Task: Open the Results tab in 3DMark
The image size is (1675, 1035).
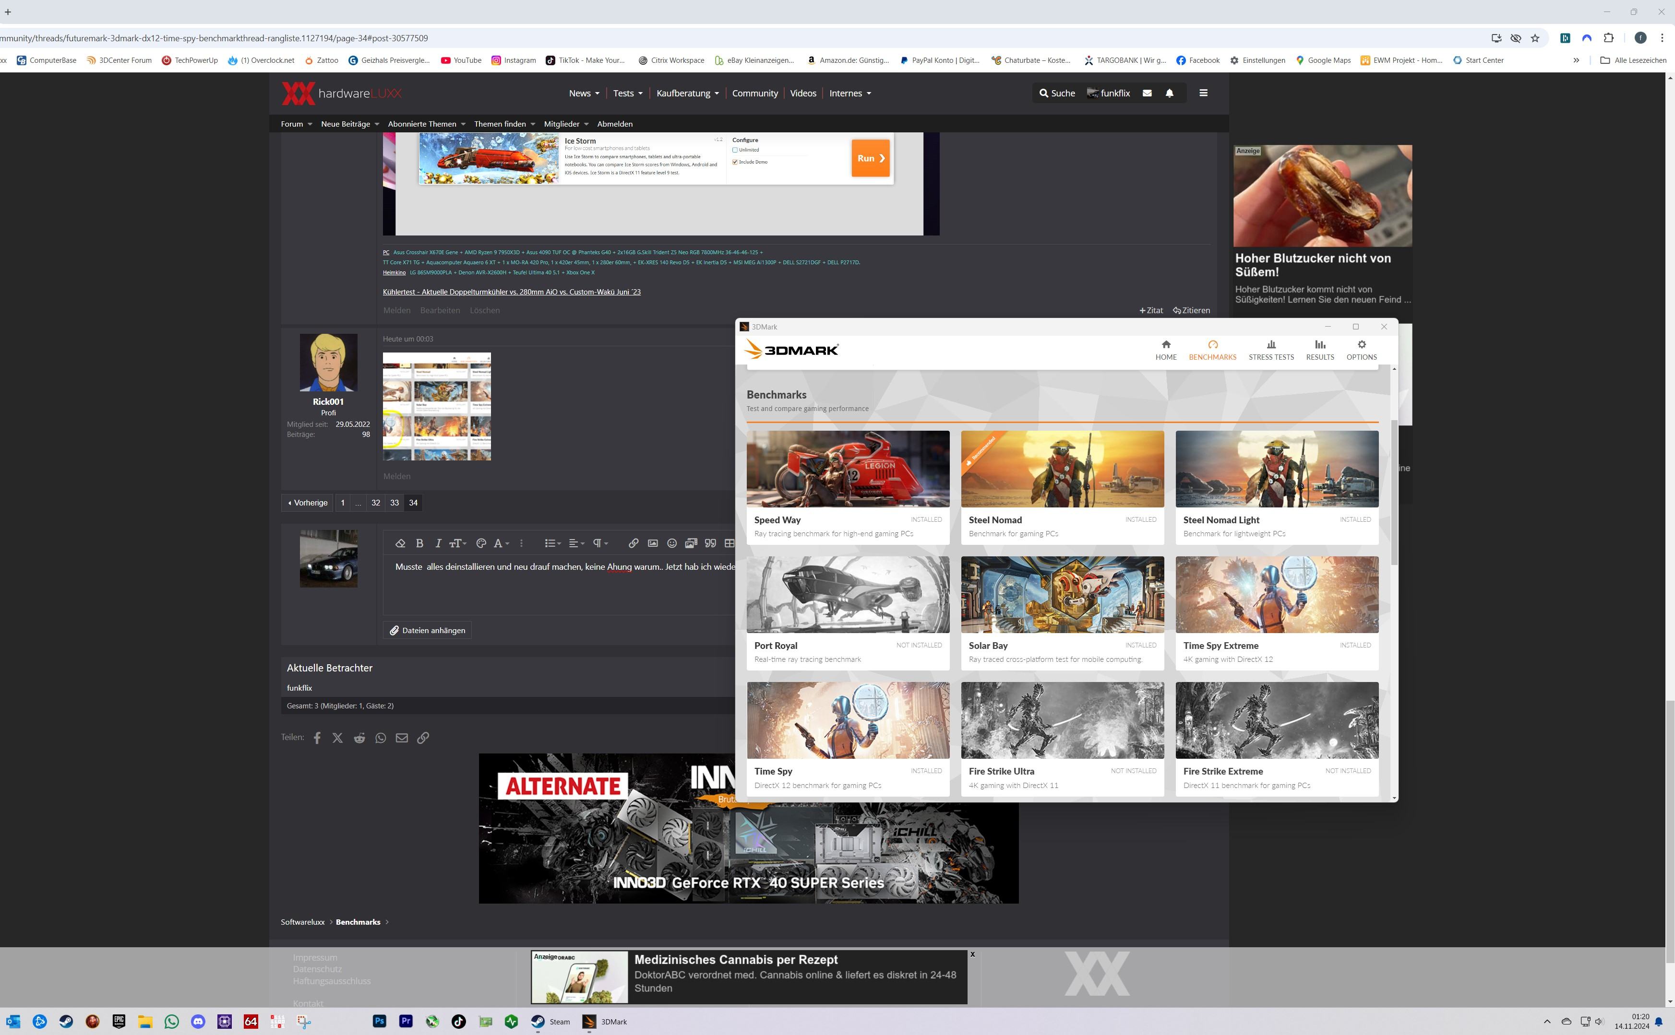Action: [1319, 350]
